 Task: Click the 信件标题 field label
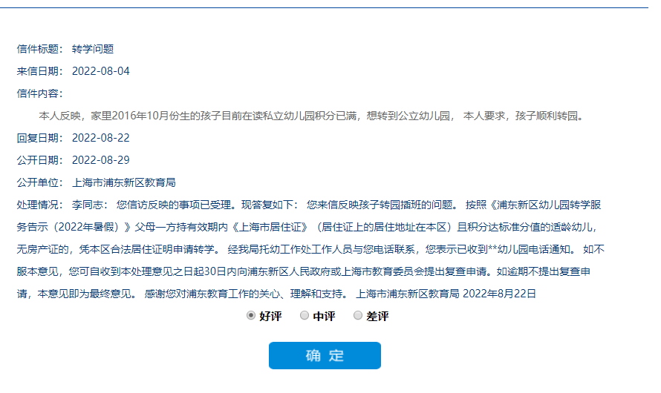point(40,49)
